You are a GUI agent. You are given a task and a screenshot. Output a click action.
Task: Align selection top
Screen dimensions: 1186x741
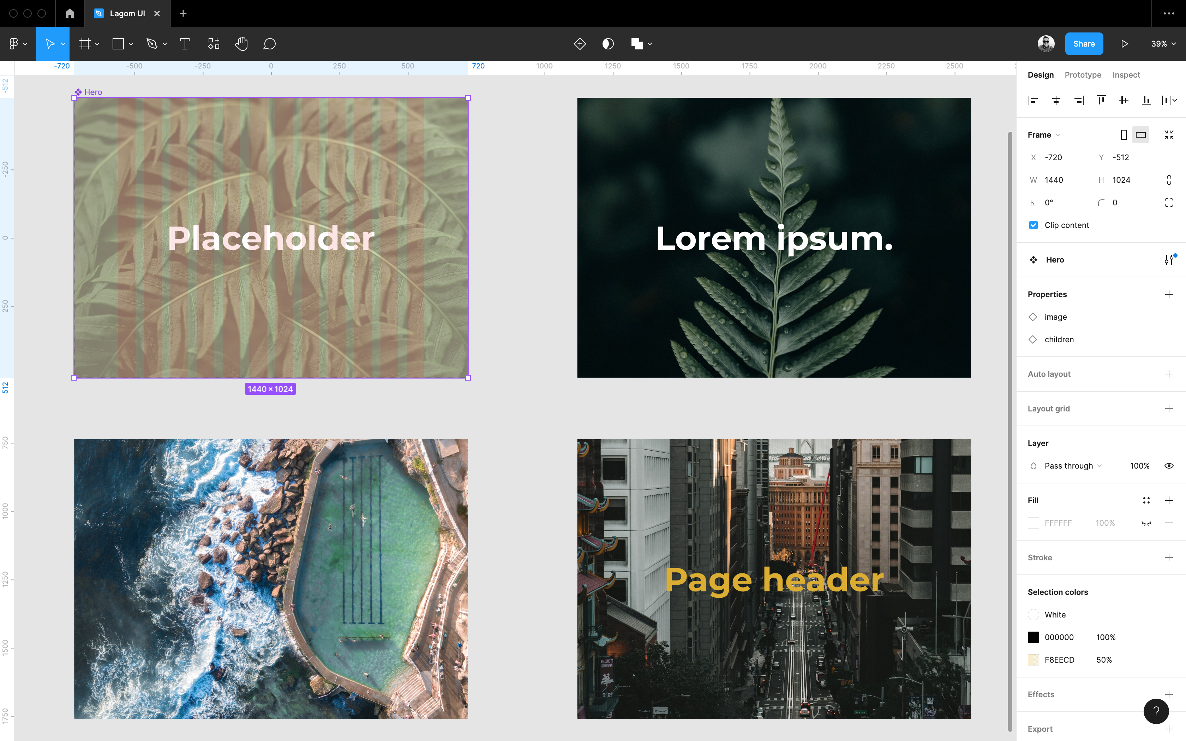[1101, 101]
